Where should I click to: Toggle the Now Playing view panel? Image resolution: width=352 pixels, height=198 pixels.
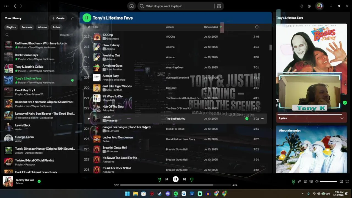293,182
